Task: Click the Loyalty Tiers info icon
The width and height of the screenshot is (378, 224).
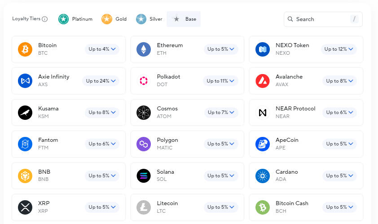Action: click(45, 19)
